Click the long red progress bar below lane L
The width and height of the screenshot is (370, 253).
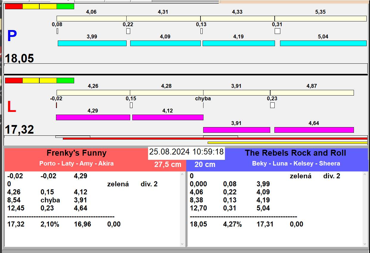215,139
